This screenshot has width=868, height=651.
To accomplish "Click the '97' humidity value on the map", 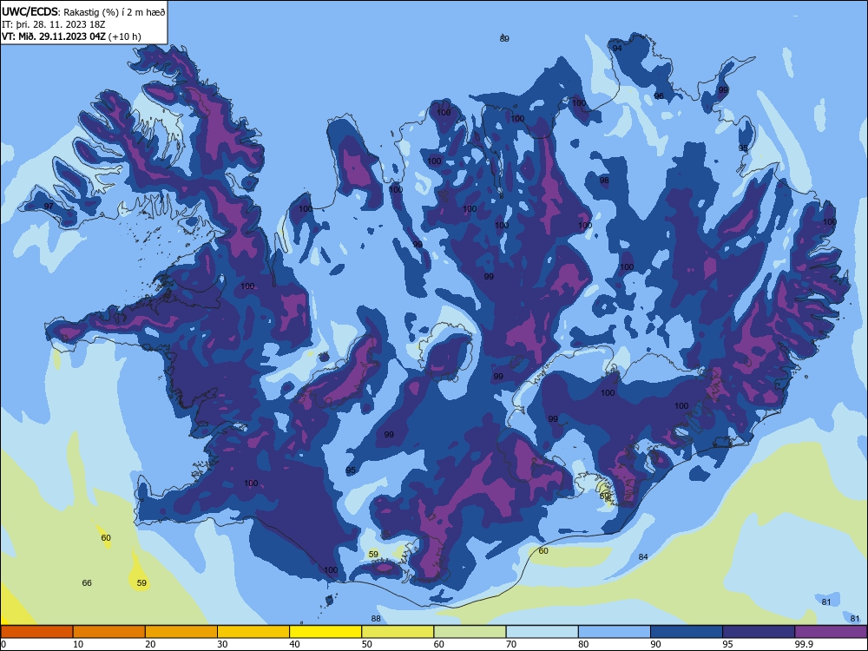I will [49, 207].
